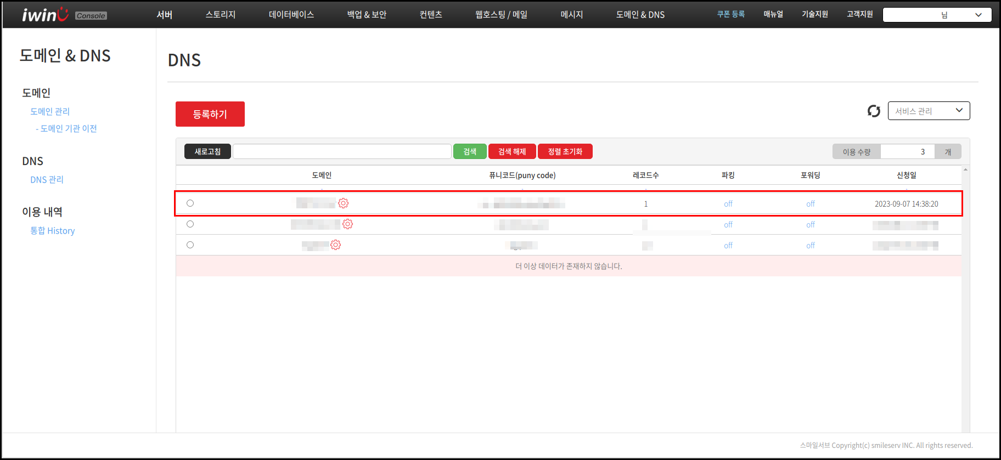This screenshot has height=460, width=1001.
Task: Sort by the 퓨니코드(puny code) column header
Action: click(522, 175)
